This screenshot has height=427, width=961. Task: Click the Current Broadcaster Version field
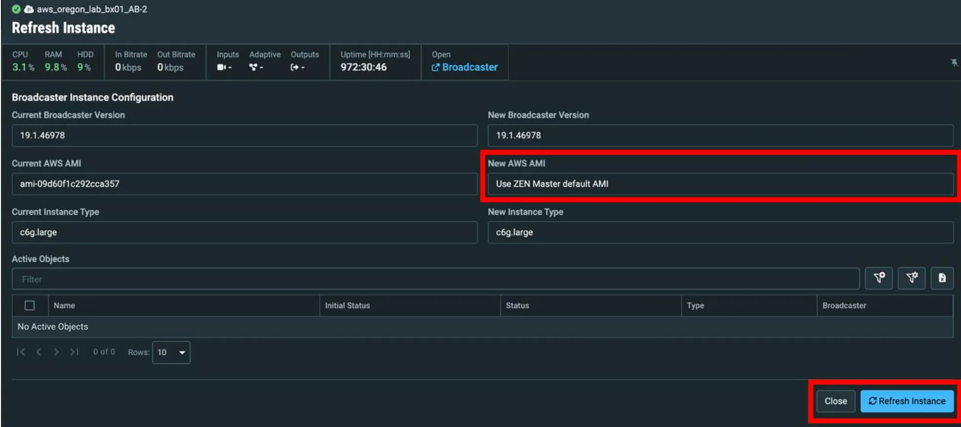[245, 136]
